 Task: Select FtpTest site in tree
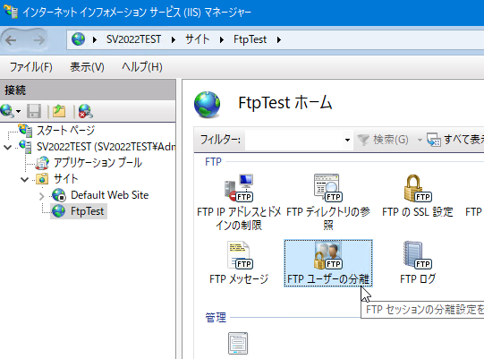pyautogui.click(x=87, y=211)
